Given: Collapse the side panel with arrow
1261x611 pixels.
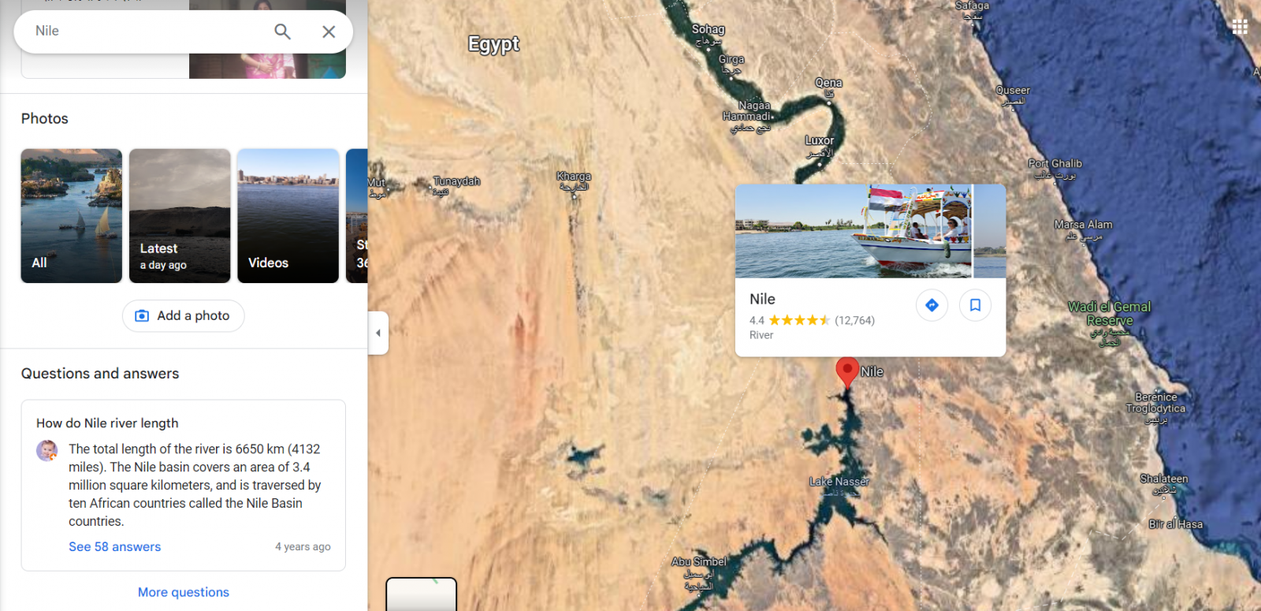Looking at the screenshot, I should (x=378, y=333).
